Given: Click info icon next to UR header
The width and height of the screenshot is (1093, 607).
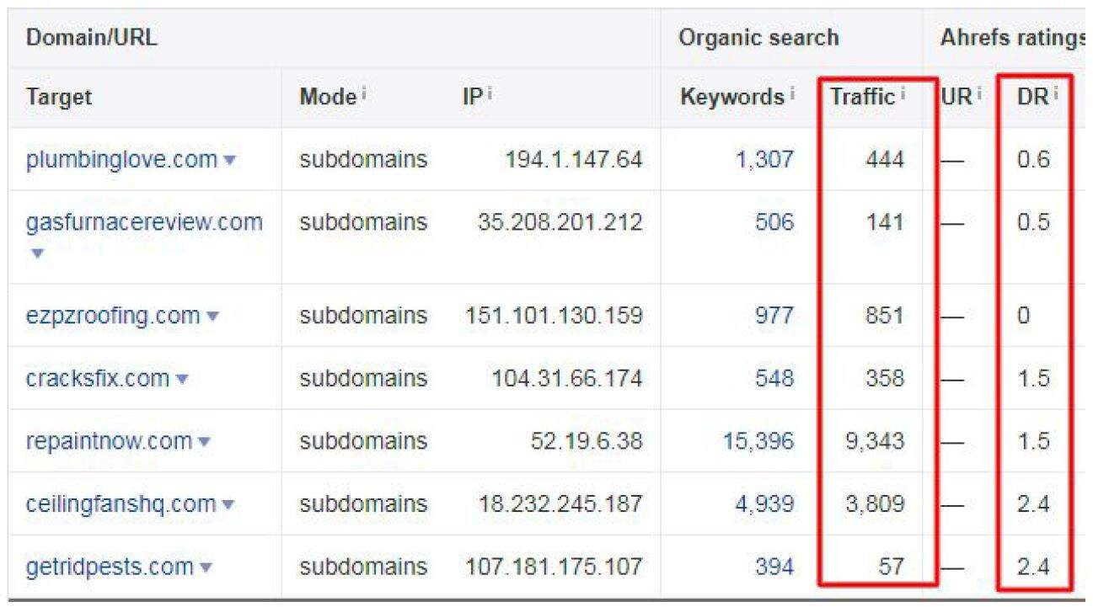Looking at the screenshot, I should point(978,92).
